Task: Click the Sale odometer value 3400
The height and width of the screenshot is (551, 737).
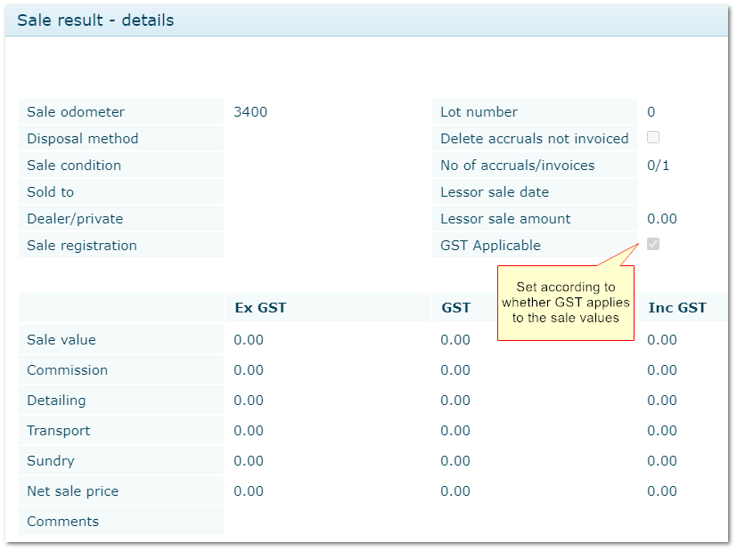Action: point(250,112)
